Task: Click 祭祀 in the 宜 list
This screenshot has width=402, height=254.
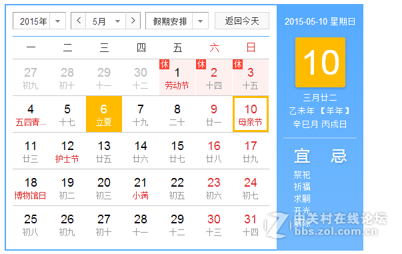Action: point(302,175)
